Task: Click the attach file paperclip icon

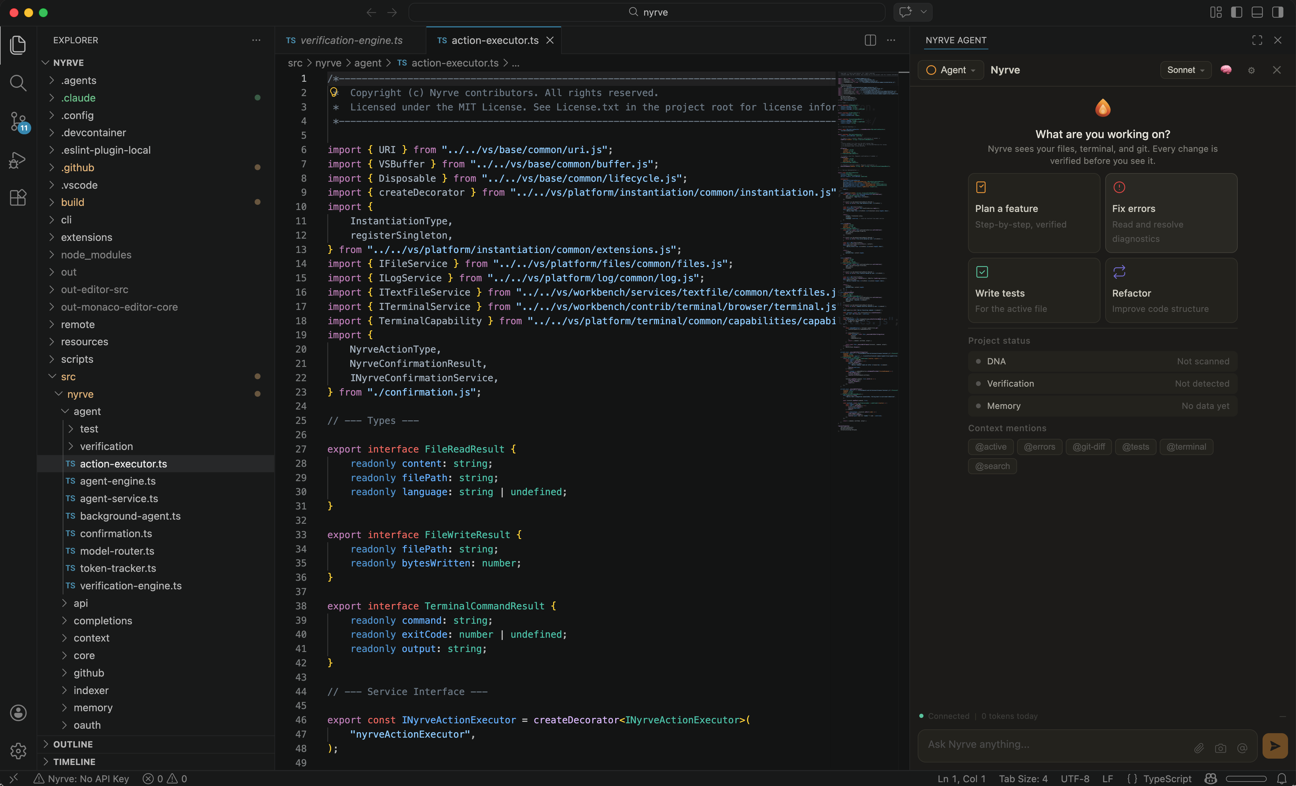Action: point(1199,747)
